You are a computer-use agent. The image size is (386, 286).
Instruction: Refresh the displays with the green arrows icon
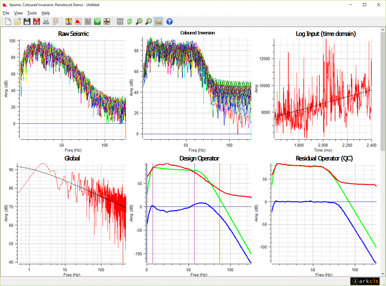(x=129, y=21)
